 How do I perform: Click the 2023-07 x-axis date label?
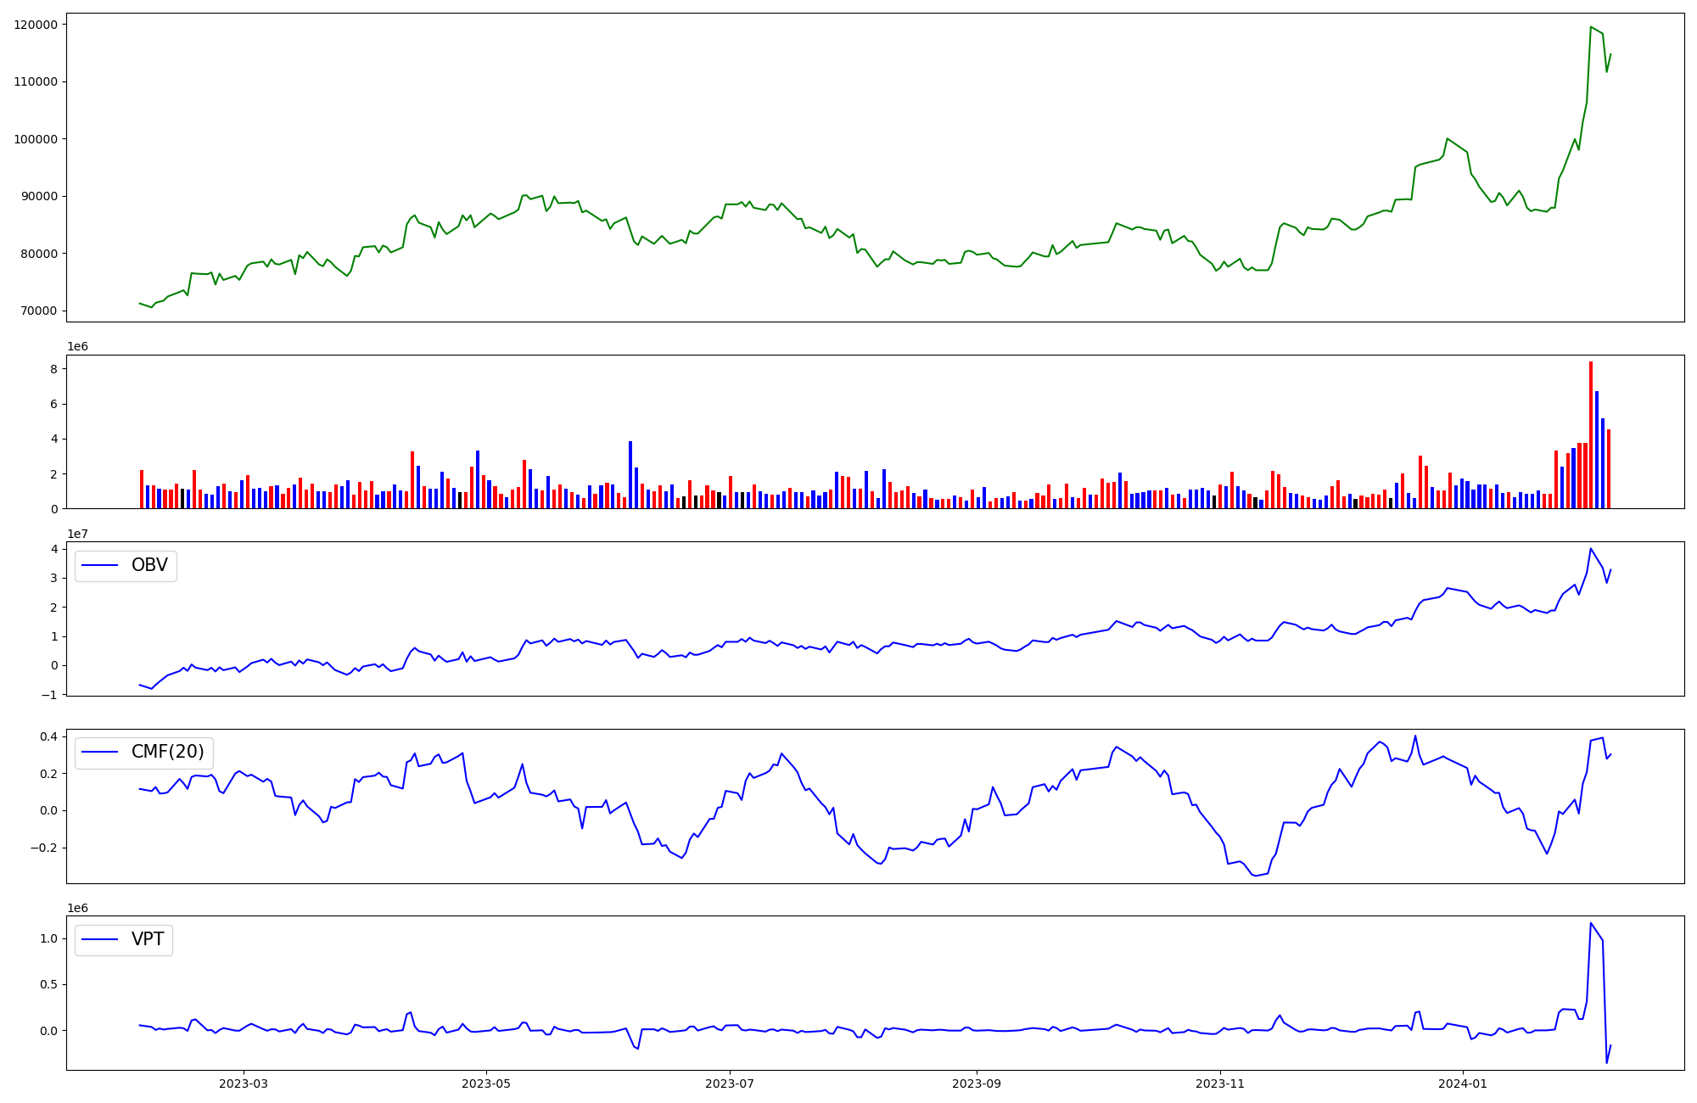[730, 1083]
